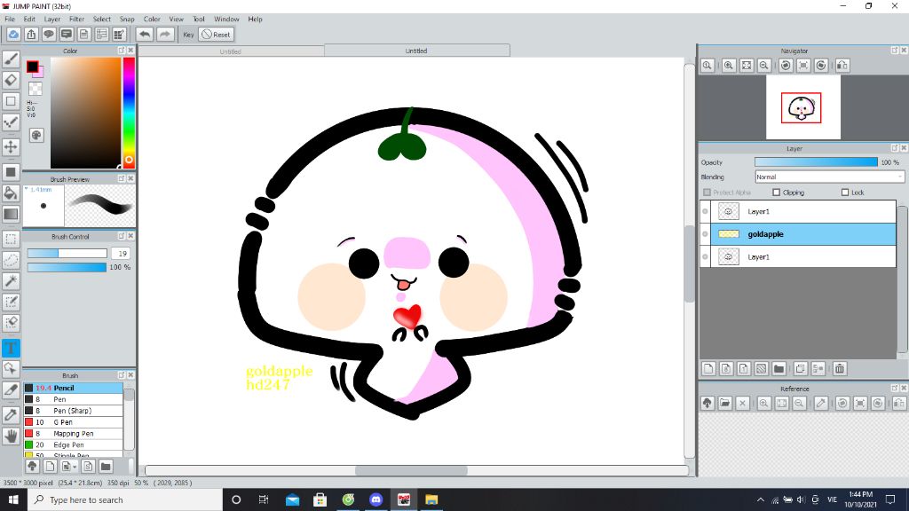Choose the Bucket fill tool
This screenshot has height=511, width=909.
pos(11,193)
